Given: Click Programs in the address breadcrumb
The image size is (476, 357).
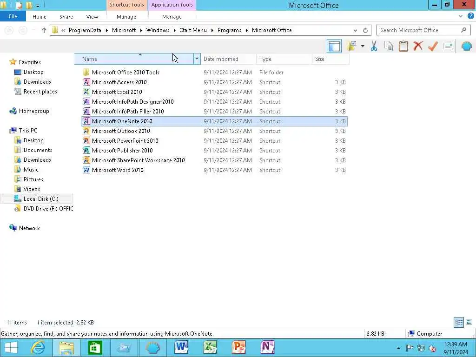Looking at the screenshot, I should click(229, 30).
